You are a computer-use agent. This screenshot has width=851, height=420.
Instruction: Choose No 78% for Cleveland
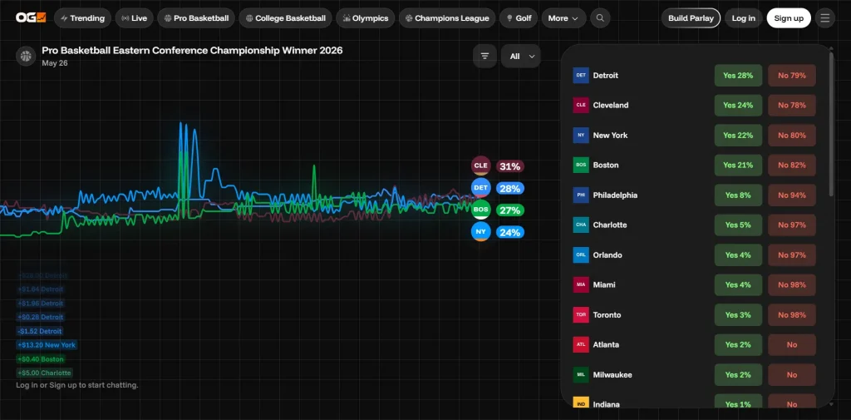pyautogui.click(x=791, y=106)
